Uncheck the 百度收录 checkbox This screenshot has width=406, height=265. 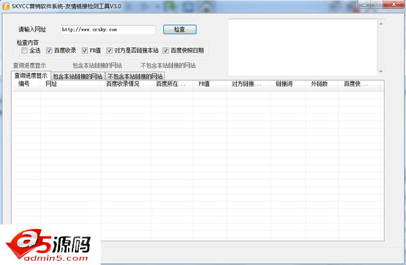coord(49,51)
